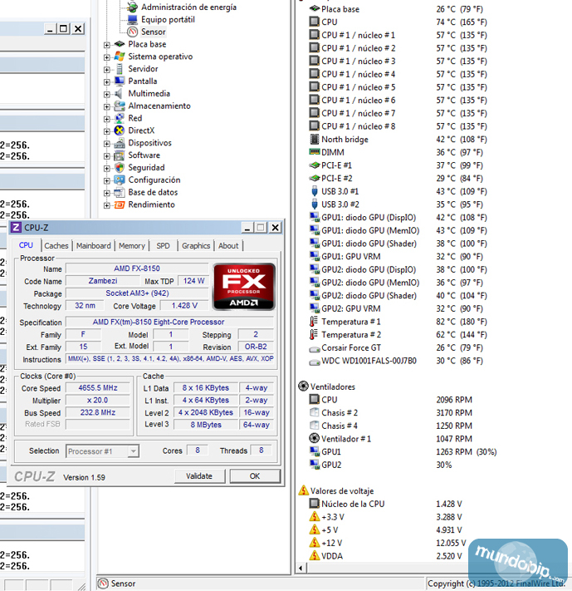Image resolution: width=572 pixels, height=591 pixels.
Task: Expand the Multimedia tree node
Action: tap(107, 94)
